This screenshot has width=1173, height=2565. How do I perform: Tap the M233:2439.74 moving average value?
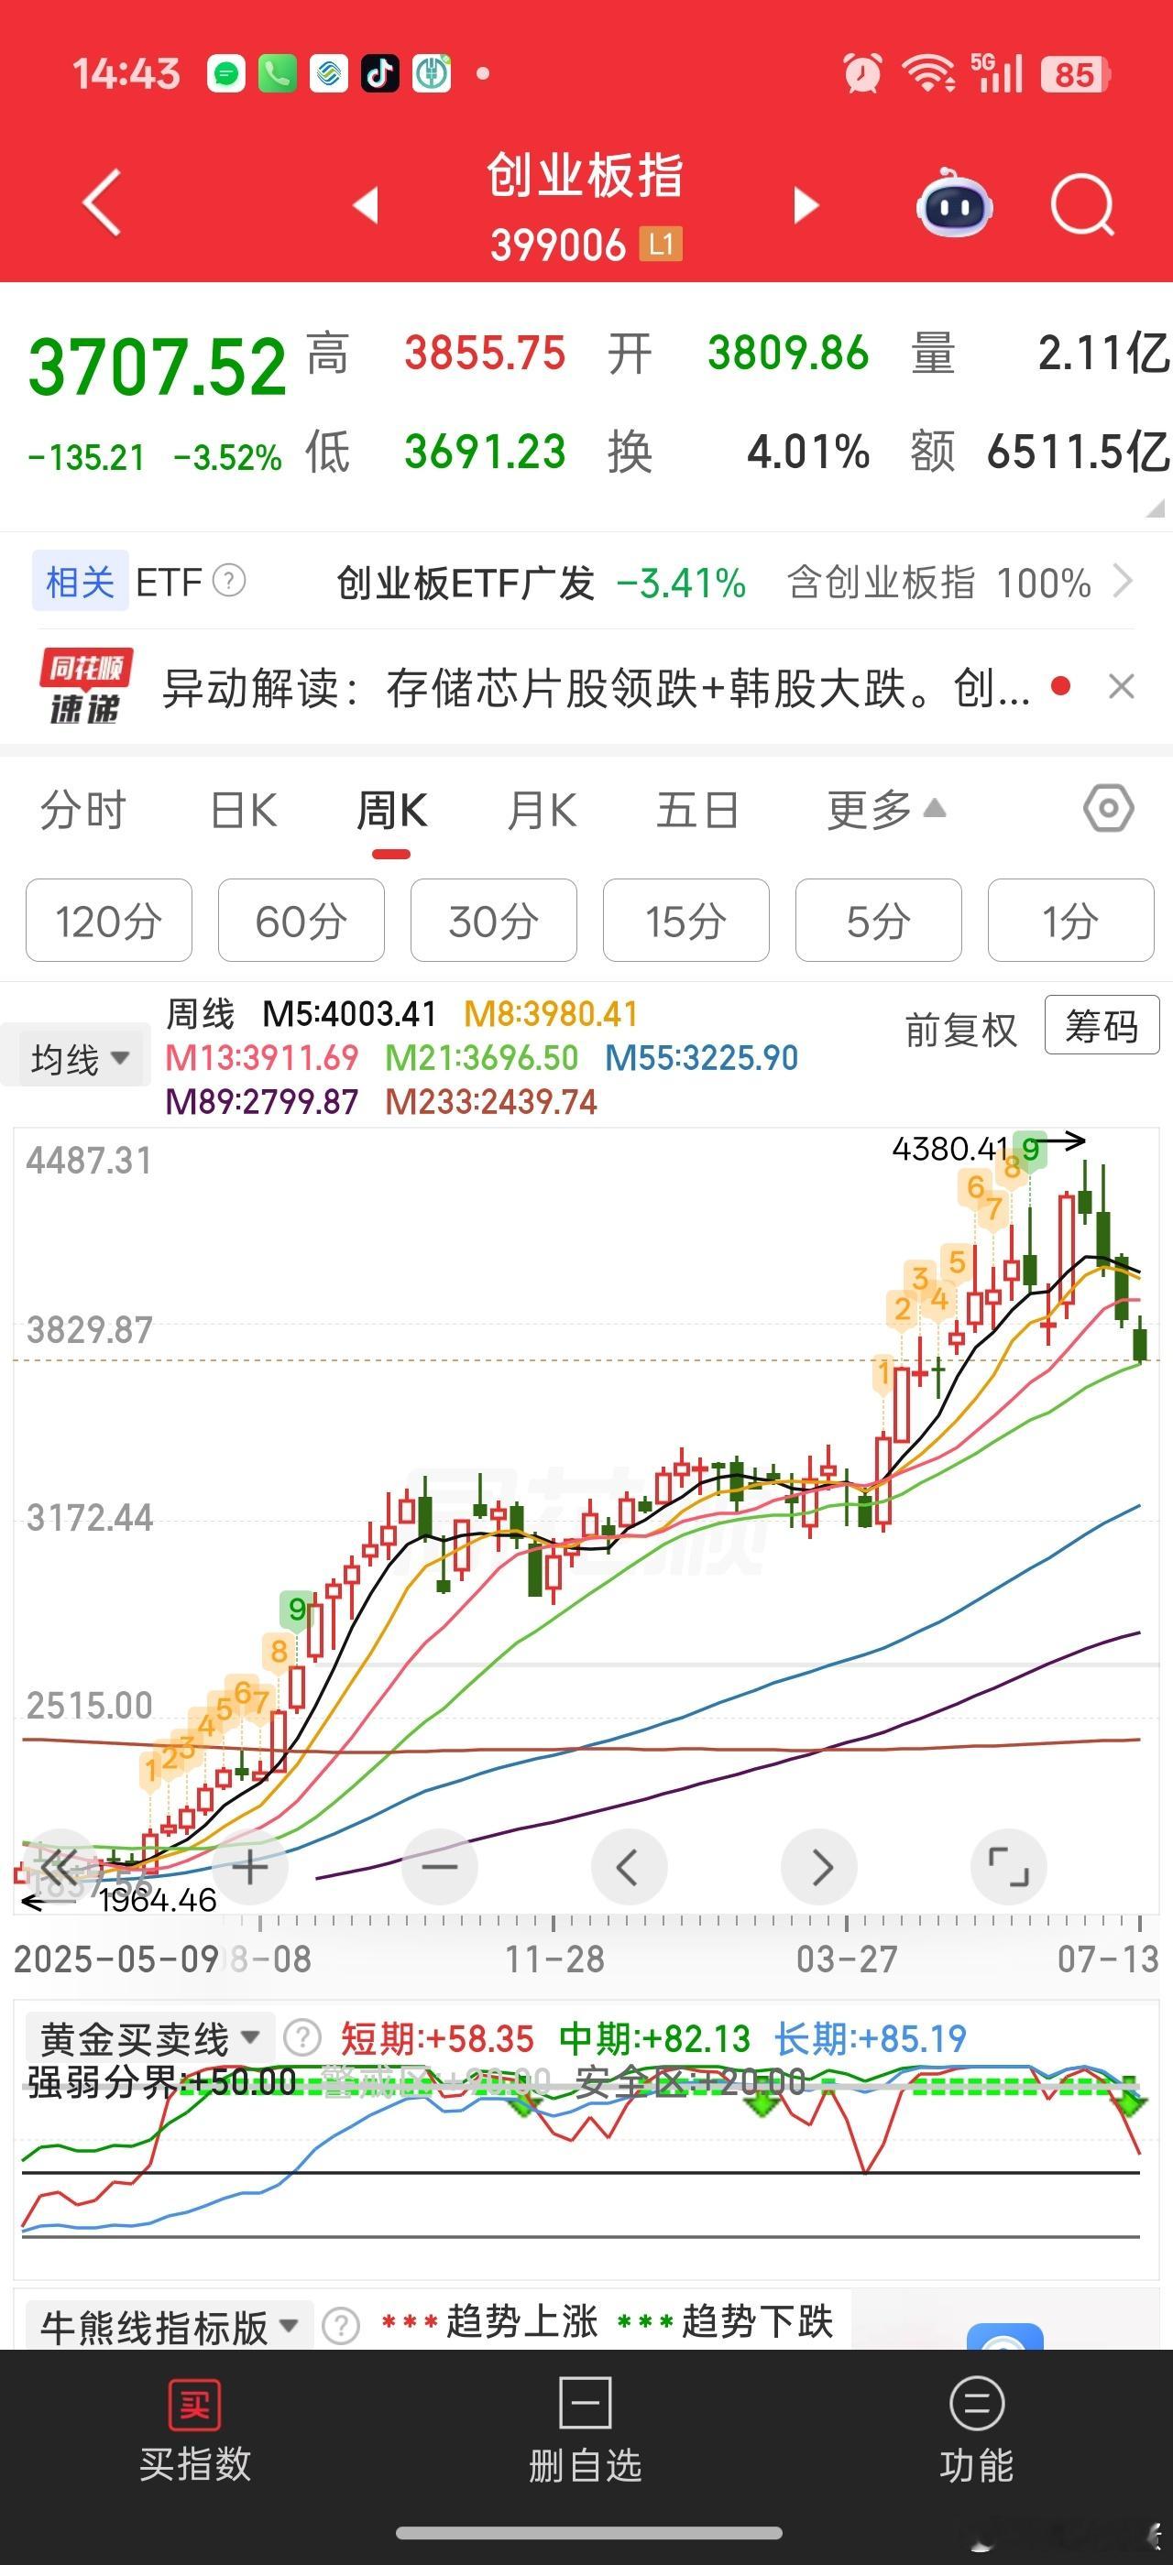pos(491,1101)
